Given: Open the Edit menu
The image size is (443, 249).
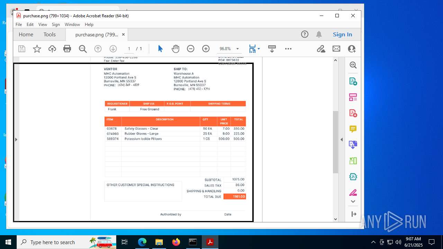Looking at the screenshot, I should pyautogui.click(x=30, y=25).
